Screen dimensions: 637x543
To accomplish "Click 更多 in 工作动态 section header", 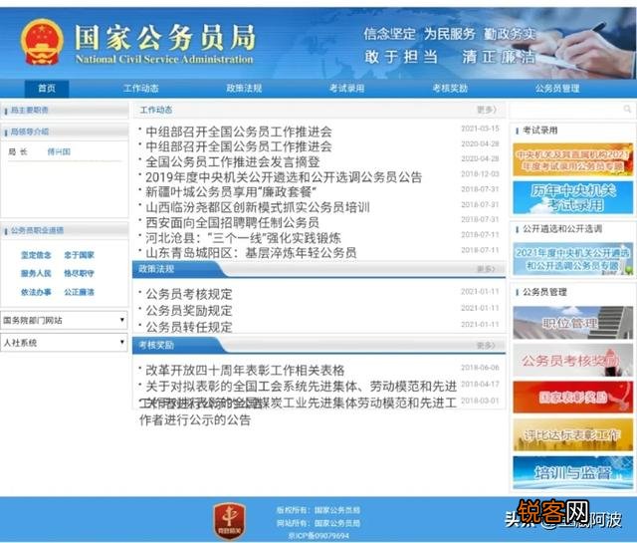I will pos(486,110).
